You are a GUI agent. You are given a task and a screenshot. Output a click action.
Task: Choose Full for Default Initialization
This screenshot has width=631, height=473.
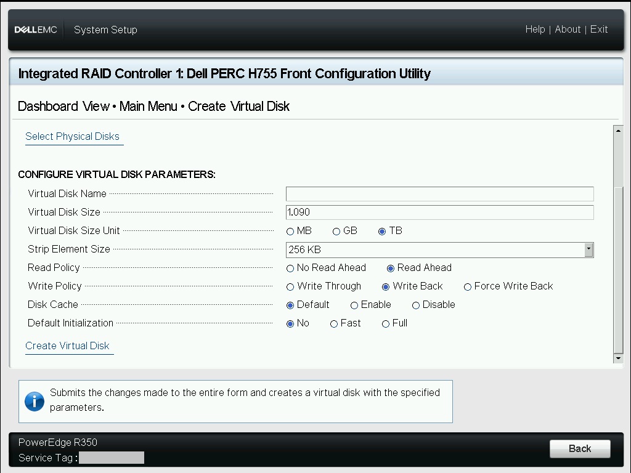(x=386, y=324)
